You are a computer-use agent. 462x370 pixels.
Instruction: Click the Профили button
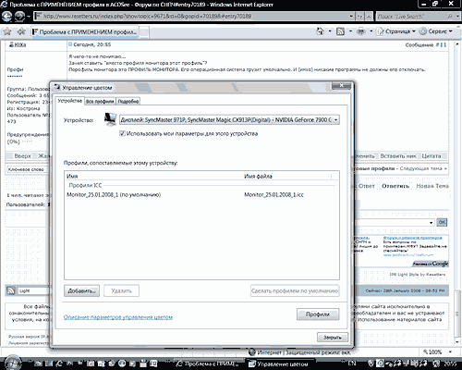[318, 314]
